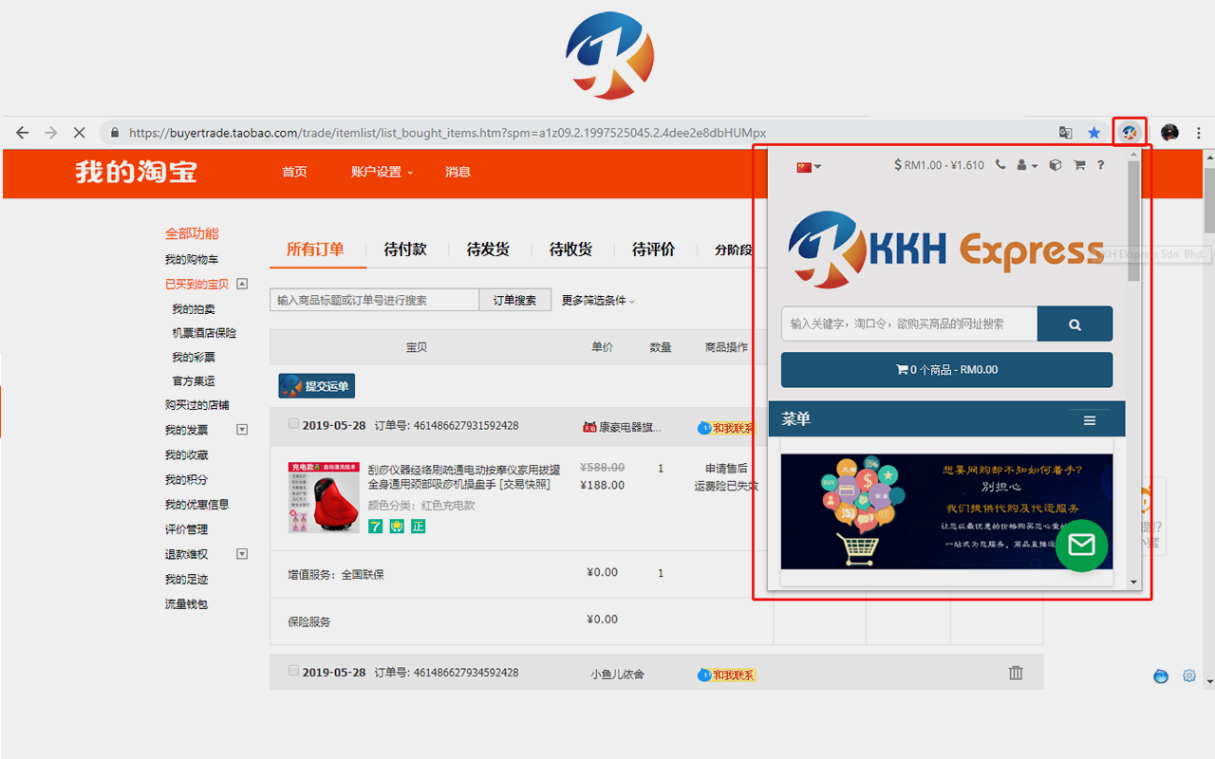1215x759 pixels.
Task: Click the green envelope message button
Action: 1082,546
